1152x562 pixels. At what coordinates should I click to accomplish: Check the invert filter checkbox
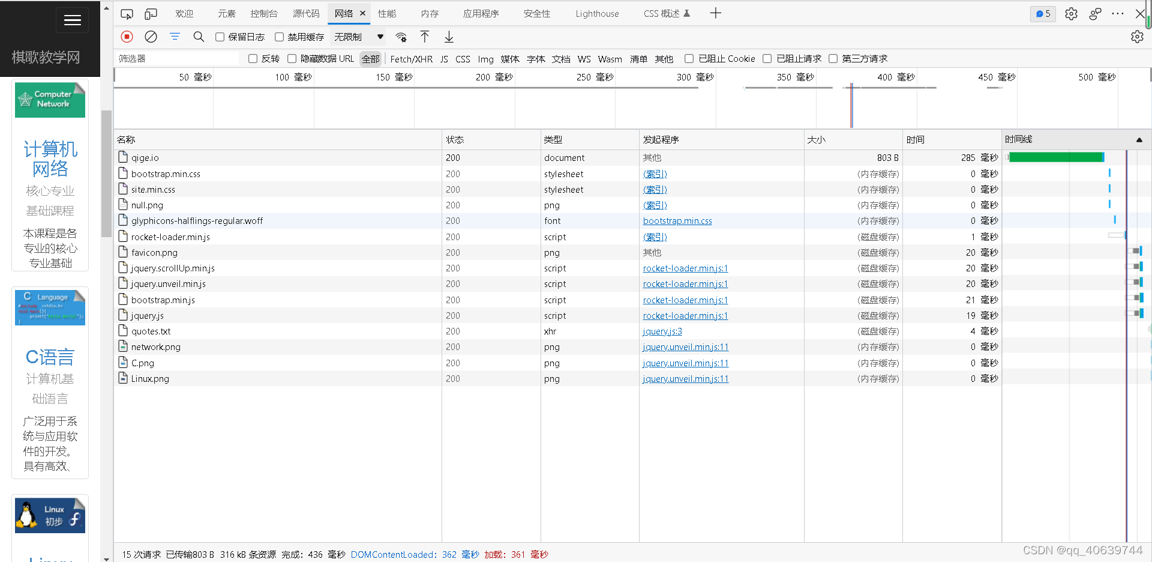point(253,59)
